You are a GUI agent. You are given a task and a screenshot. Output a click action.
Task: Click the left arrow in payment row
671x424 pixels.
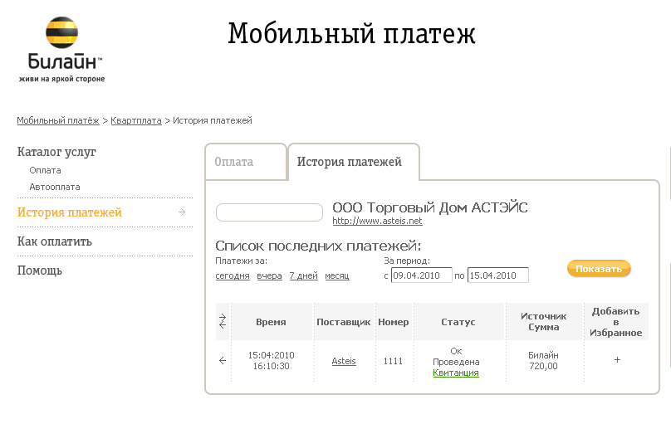click(x=222, y=360)
